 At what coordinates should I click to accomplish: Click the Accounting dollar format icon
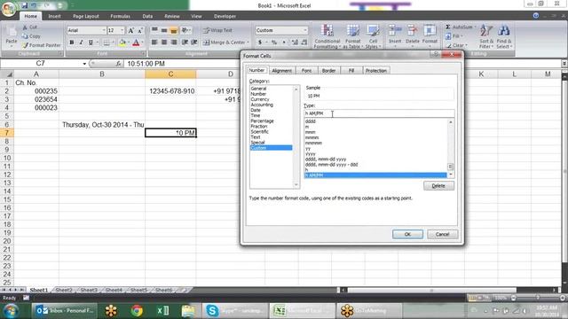pos(260,43)
